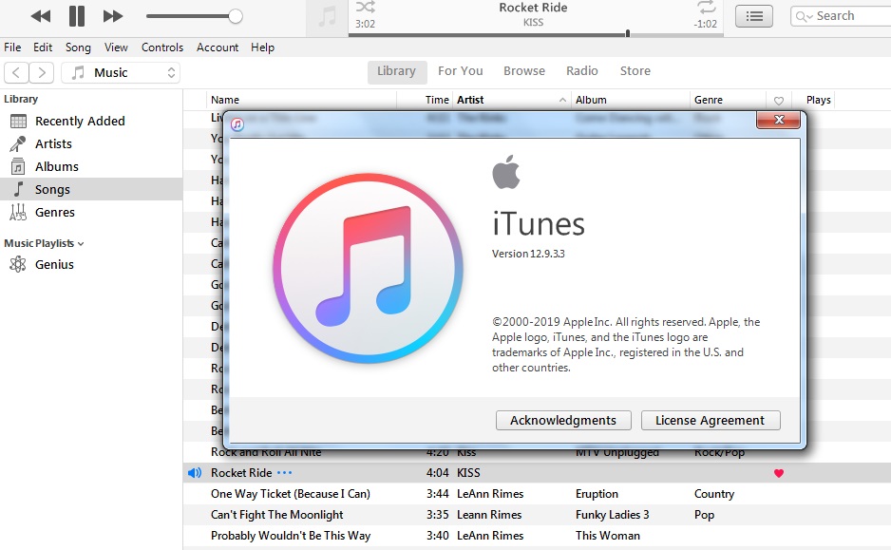
Task: Go back to the previous track
Action: click(41, 16)
